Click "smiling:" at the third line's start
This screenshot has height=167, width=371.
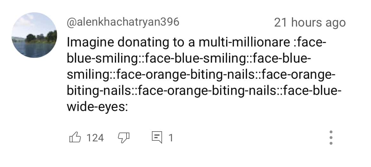[x=88, y=75]
